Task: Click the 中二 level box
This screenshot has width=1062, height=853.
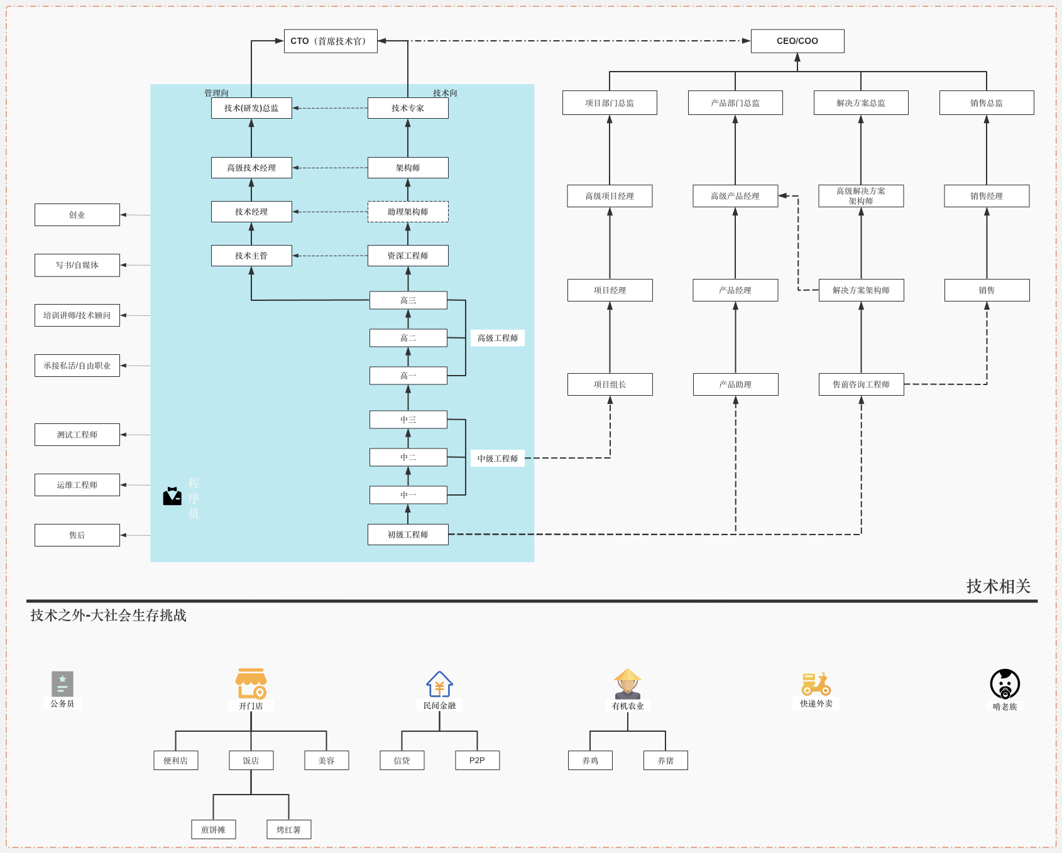Action: [408, 457]
